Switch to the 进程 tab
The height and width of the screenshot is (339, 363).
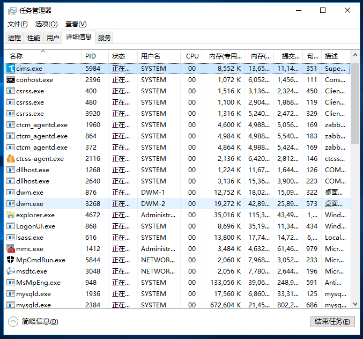(14, 38)
